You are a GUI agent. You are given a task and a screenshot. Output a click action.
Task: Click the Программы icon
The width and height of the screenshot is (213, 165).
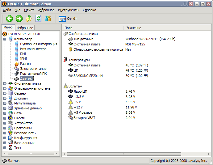(10, 128)
